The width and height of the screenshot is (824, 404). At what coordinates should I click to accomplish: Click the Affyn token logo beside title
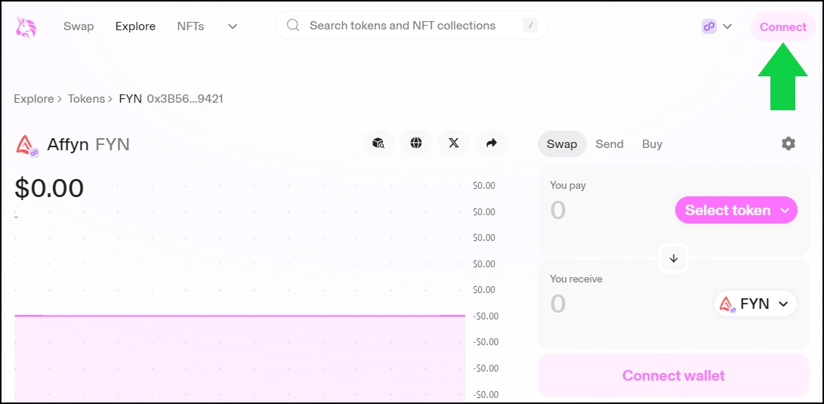pyautogui.click(x=26, y=144)
